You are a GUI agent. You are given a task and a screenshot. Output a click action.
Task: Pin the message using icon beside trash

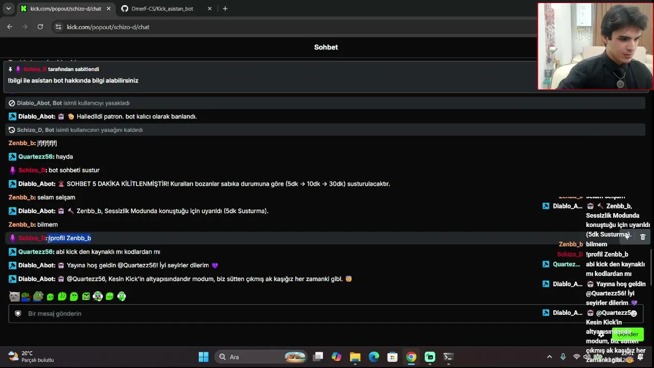pyautogui.click(x=627, y=237)
